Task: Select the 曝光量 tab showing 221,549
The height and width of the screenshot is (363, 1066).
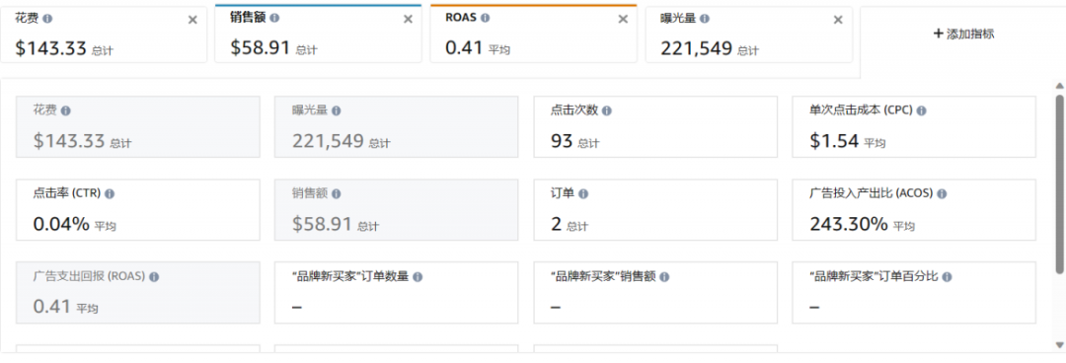Action: [748, 35]
